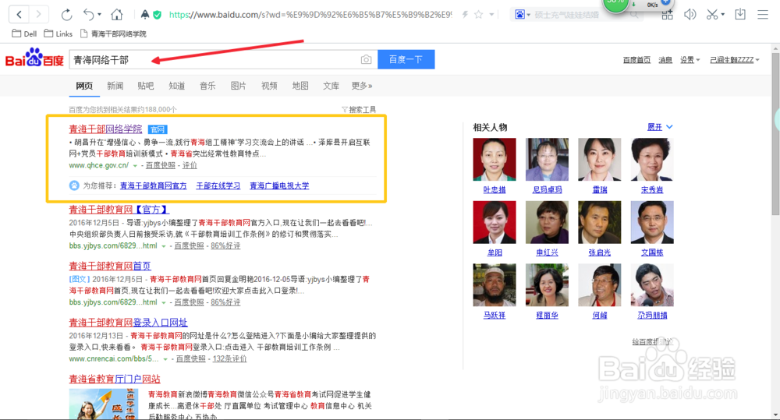
Task: Open the 设置 settings dropdown
Action: pos(690,60)
